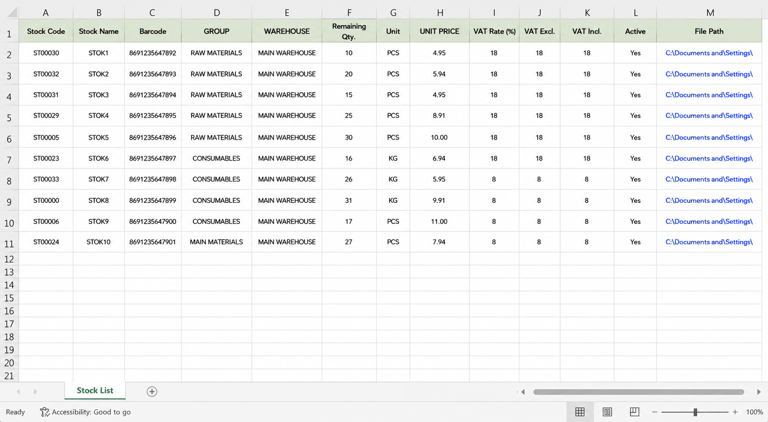Select the cell with stock code ST00005
This screenshot has height=422, width=768.
point(46,137)
